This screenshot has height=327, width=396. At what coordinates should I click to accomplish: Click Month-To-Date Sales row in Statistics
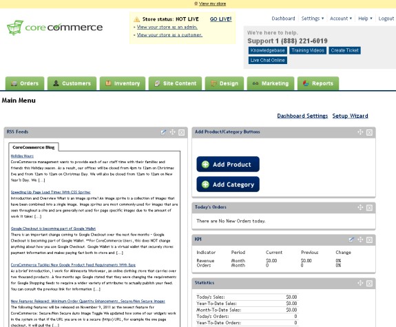point(247,310)
